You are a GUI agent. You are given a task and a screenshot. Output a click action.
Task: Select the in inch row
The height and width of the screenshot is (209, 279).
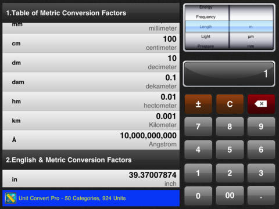pos(91,179)
